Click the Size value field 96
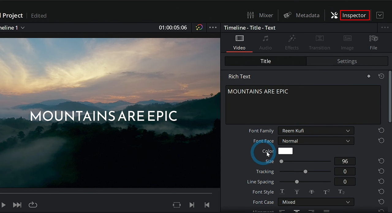The image size is (392, 213). [x=345, y=161]
